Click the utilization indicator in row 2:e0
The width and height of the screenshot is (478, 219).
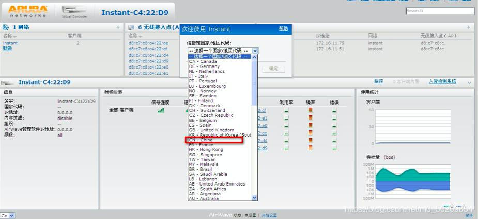tap(286, 125)
